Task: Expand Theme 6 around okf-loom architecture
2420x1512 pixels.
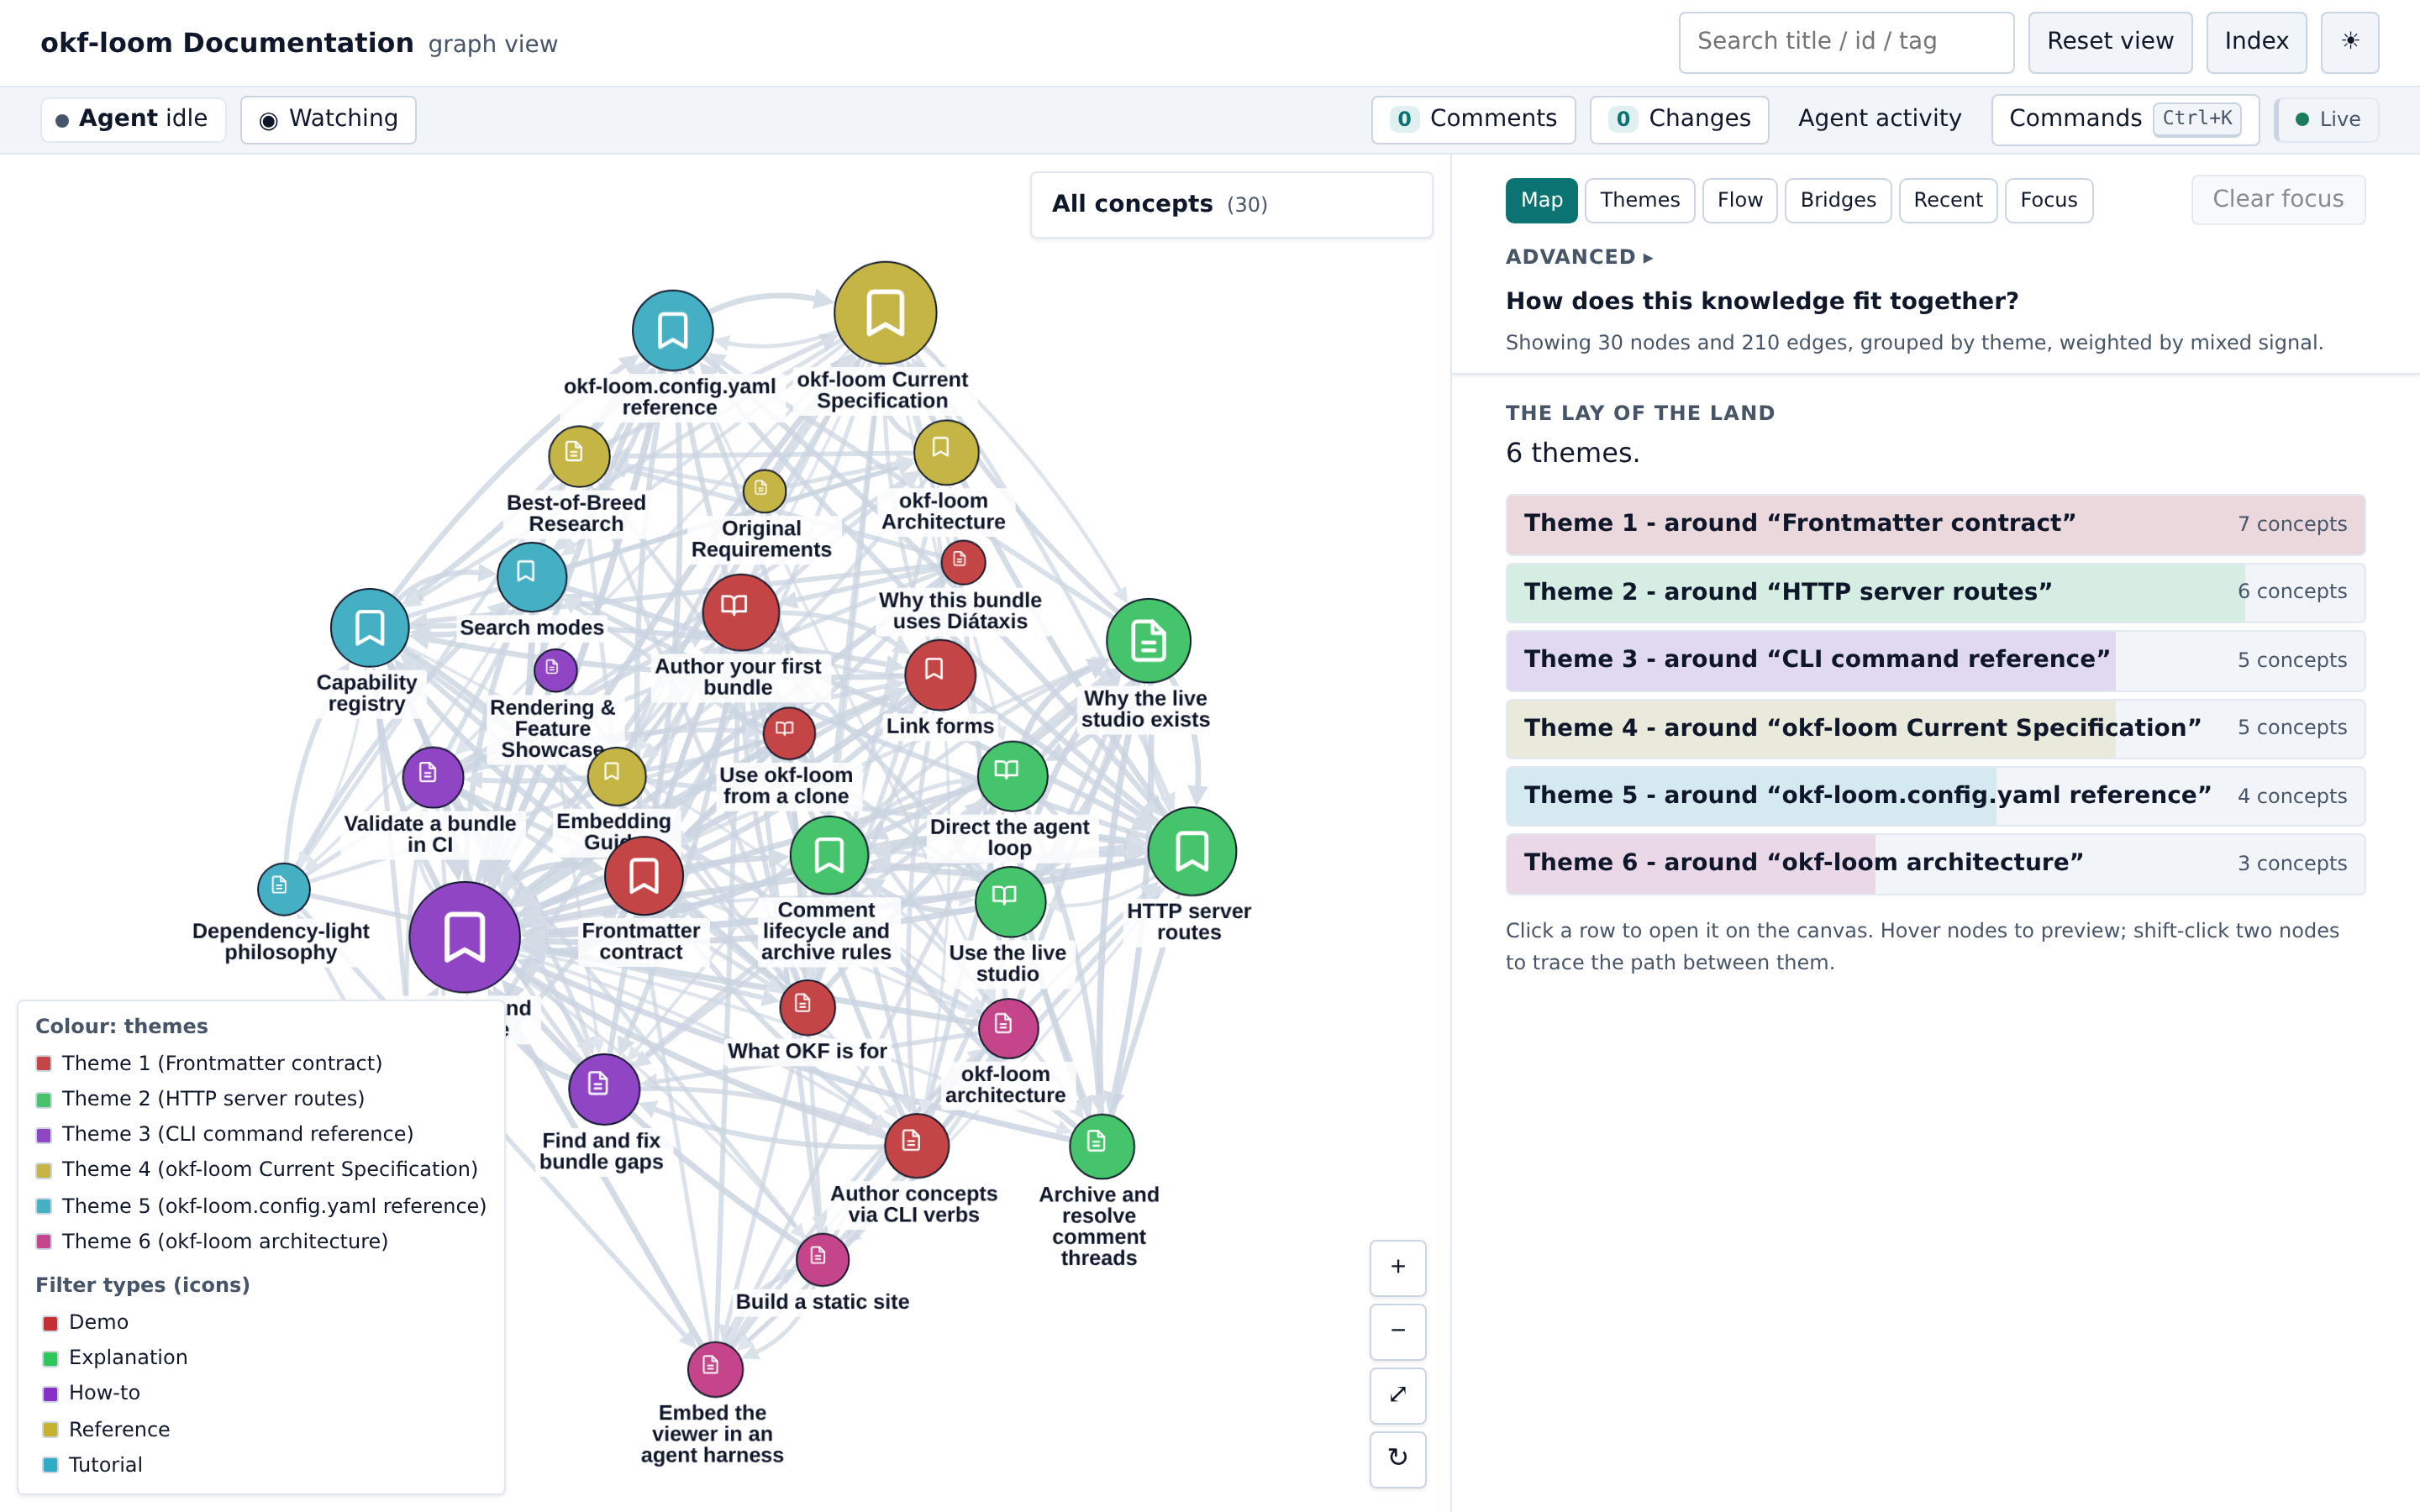Action: pos(1934,863)
